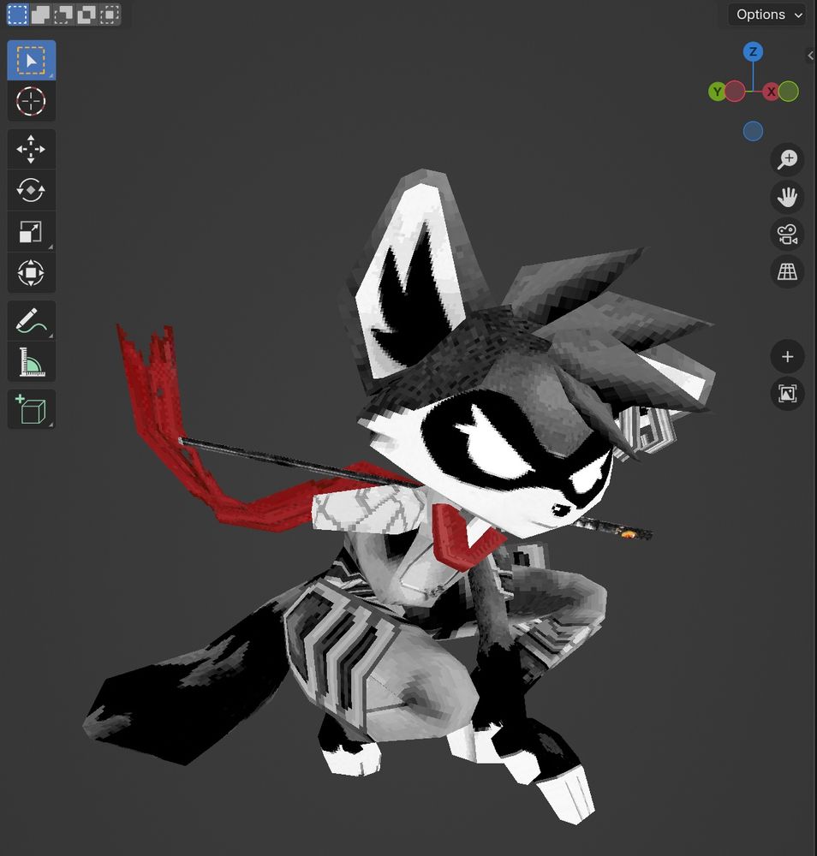Expand the sidebar using the top-right arrow
This screenshot has height=856, width=817.
(811, 55)
